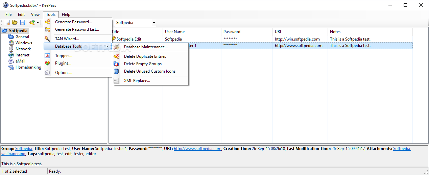Viewport: 429px width, 175px height.
Task: Click the Save database disk icon
Action: tap(23, 23)
